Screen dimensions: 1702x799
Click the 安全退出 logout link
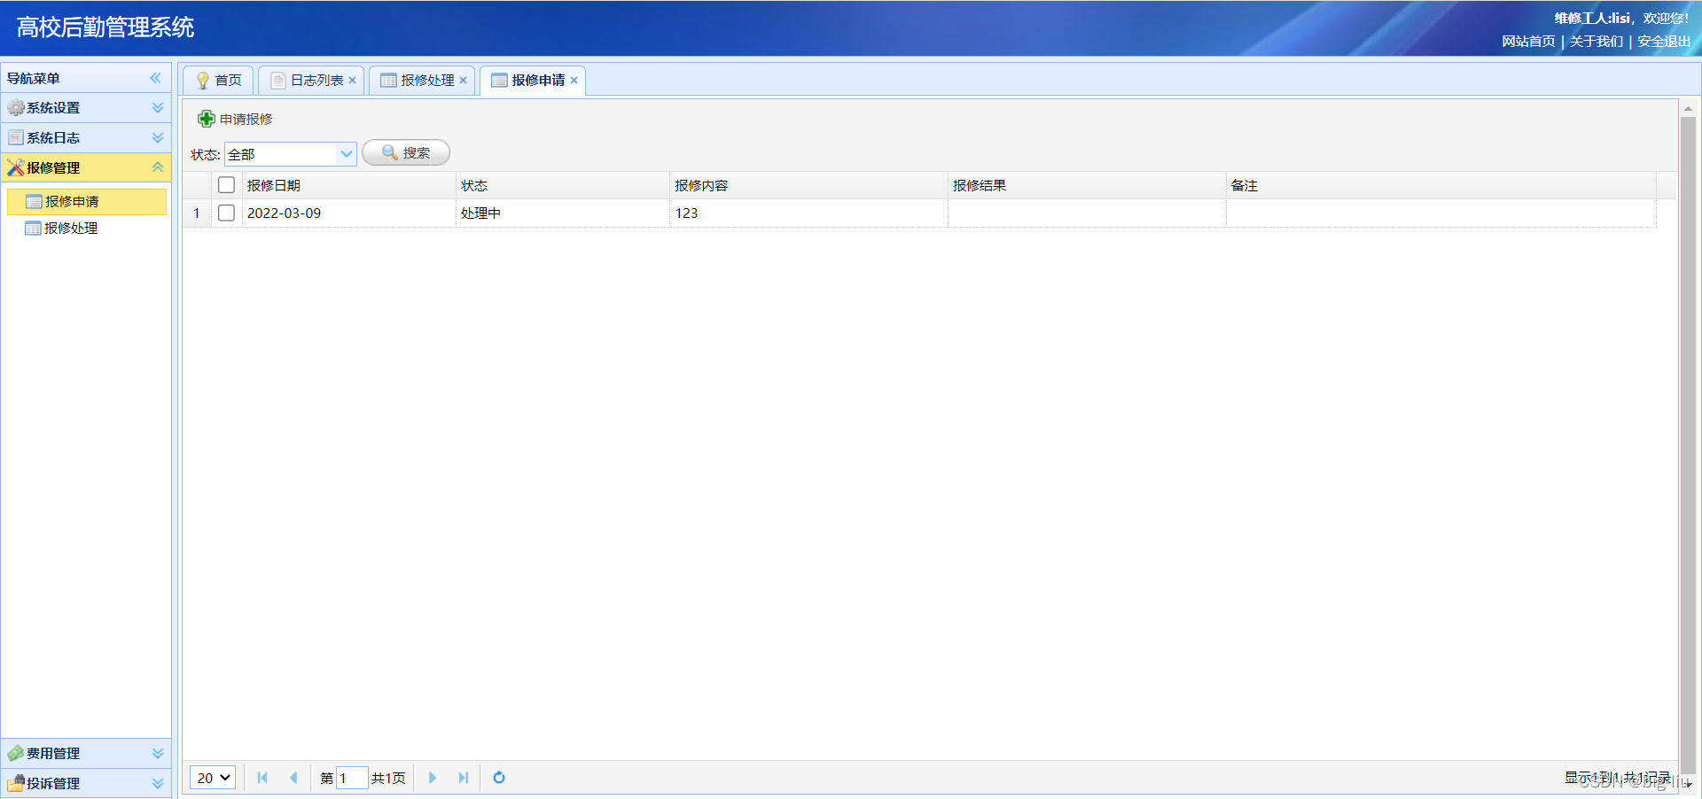coord(1664,42)
